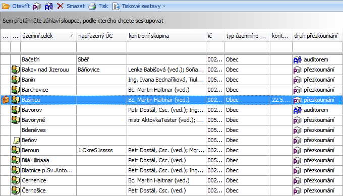Select the Blatnice p.Sv.Anto... cell

tap(48, 170)
